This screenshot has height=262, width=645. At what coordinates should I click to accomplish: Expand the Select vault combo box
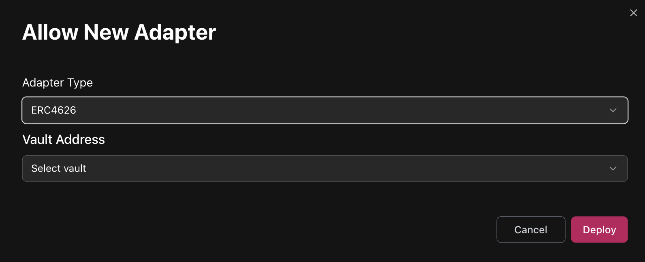point(325,168)
